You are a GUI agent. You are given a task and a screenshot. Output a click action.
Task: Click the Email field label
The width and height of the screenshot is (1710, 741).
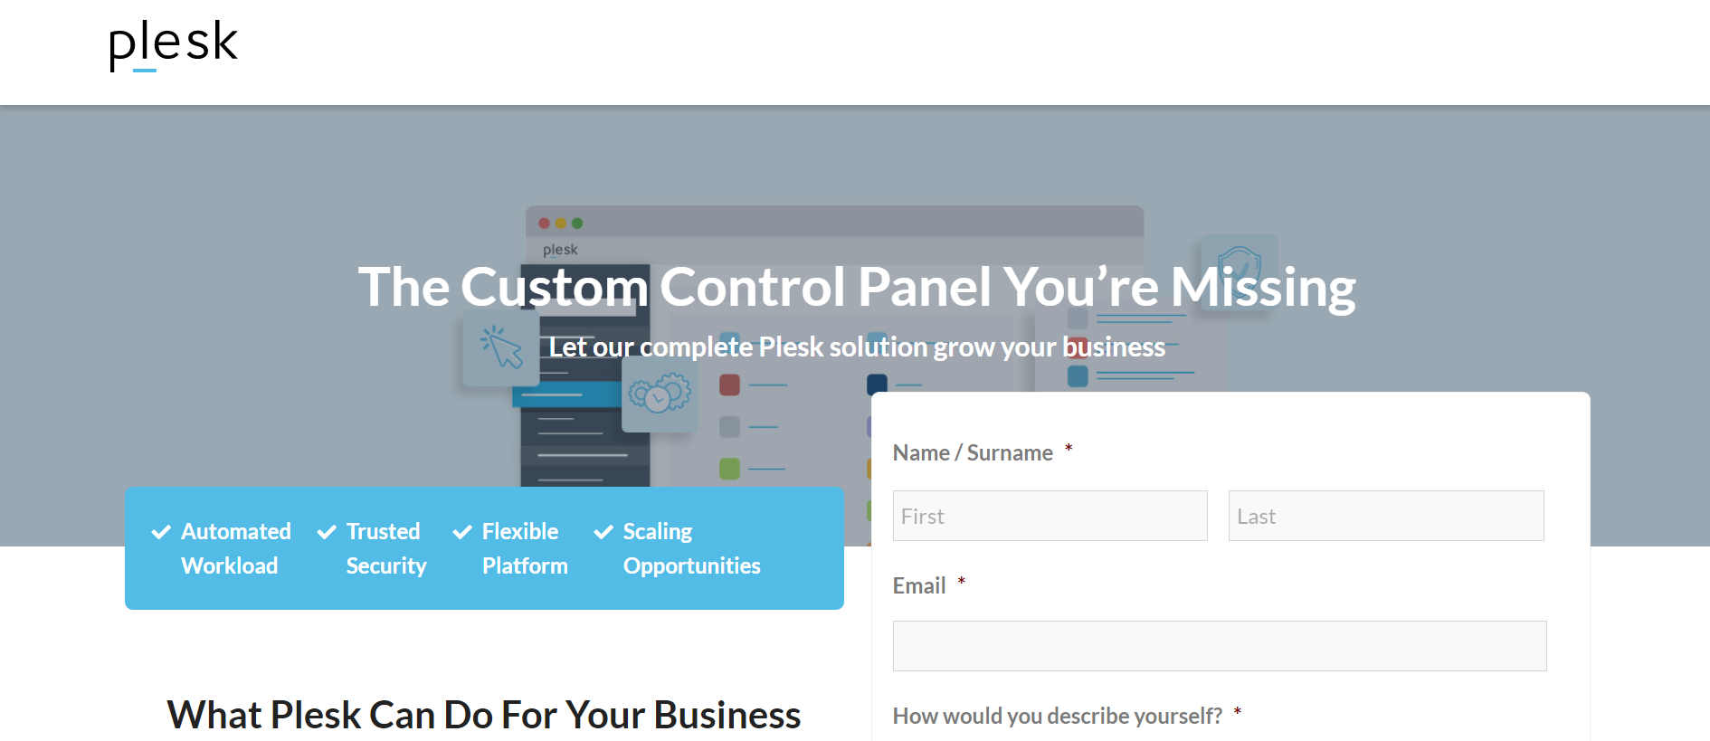click(x=919, y=585)
